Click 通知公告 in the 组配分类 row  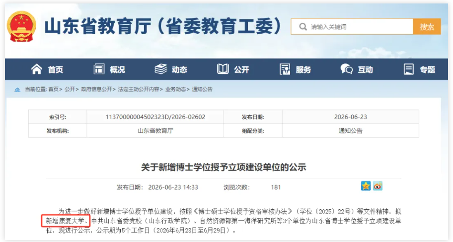tap(351, 131)
